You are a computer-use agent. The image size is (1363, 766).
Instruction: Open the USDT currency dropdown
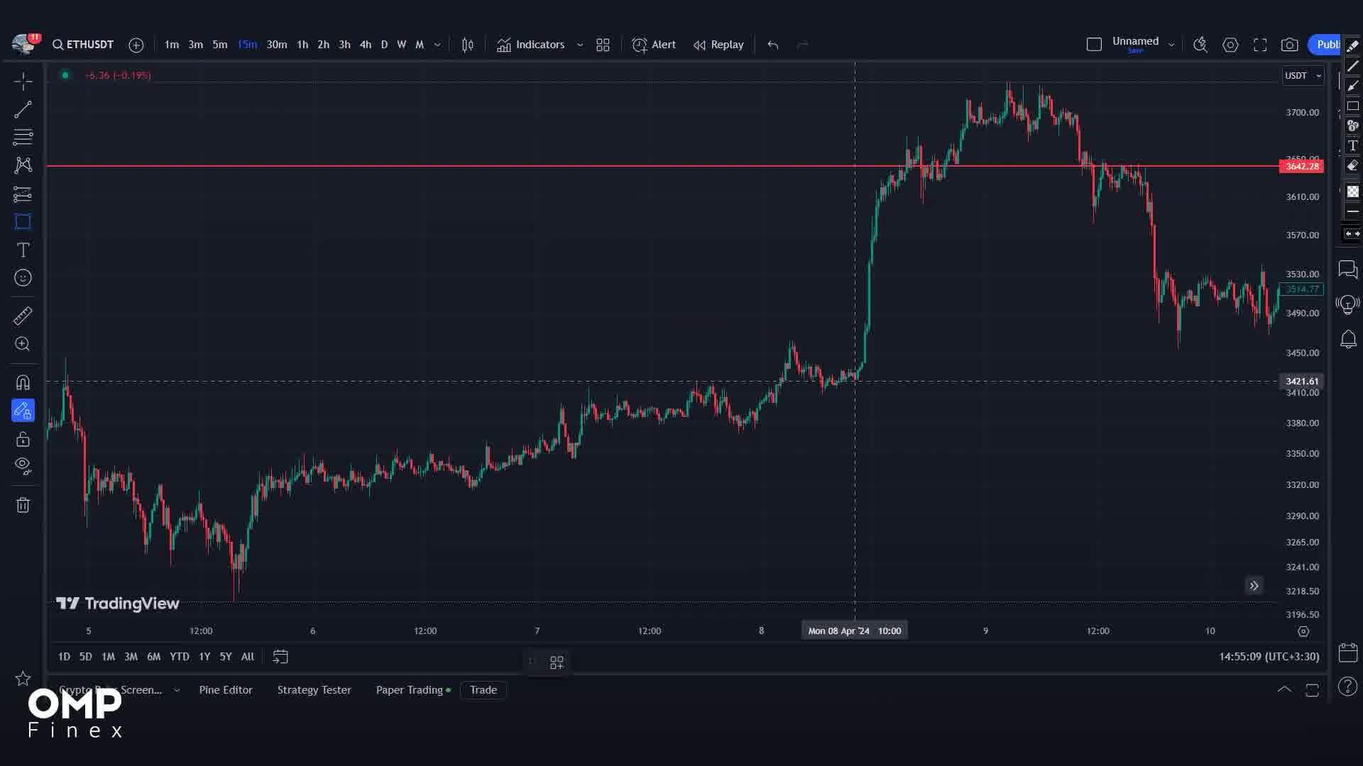coord(1303,75)
